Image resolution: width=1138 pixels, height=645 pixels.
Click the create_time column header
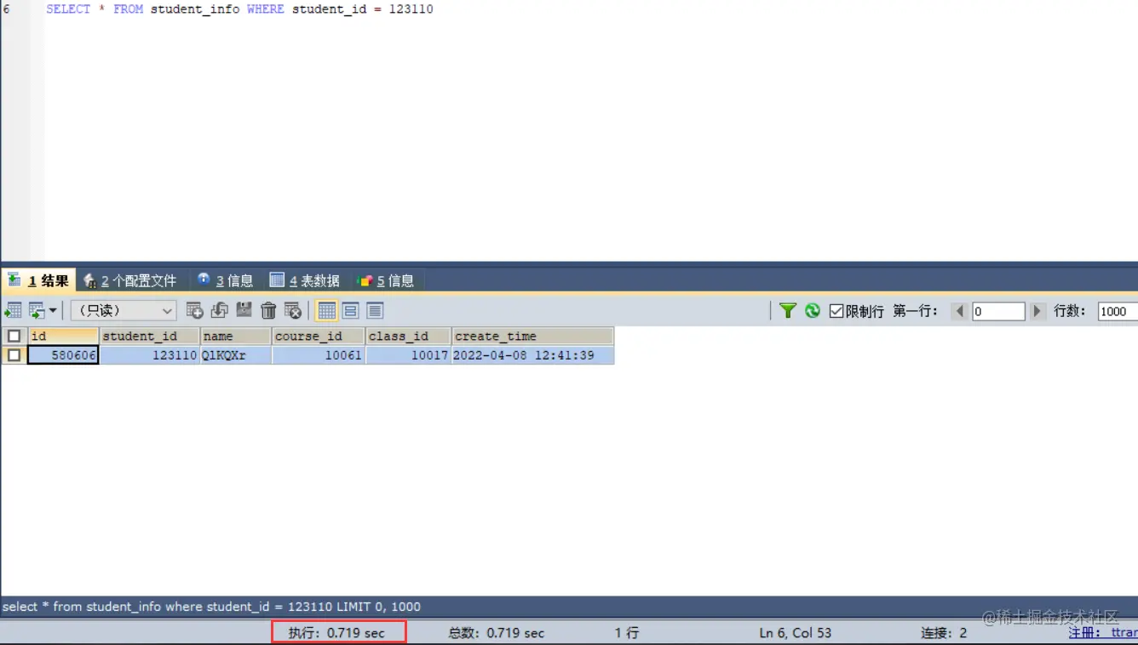click(x=532, y=336)
